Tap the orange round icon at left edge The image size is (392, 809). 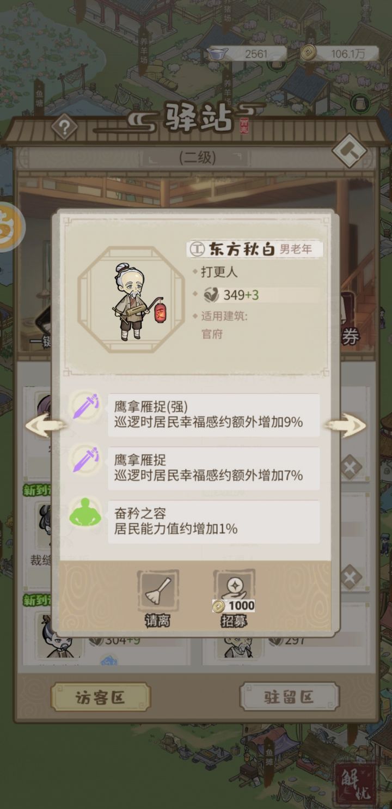pyautogui.click(x=10, y=227)
